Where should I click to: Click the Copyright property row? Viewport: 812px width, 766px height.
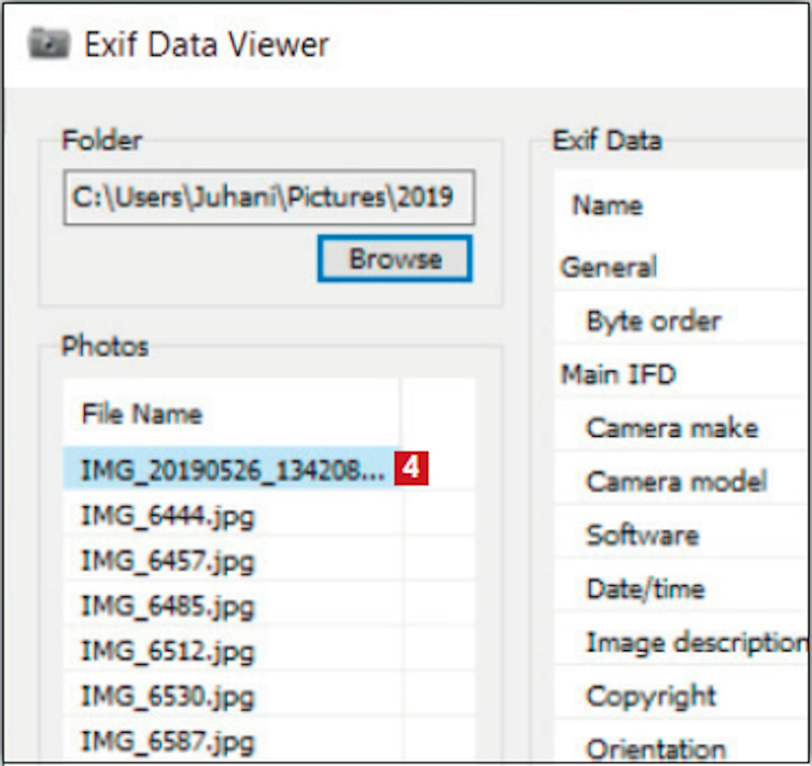click(x=651, y=696)
